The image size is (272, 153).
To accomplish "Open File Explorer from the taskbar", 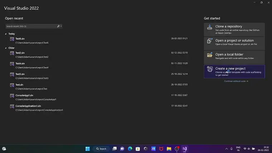I will tap(169, 149).
